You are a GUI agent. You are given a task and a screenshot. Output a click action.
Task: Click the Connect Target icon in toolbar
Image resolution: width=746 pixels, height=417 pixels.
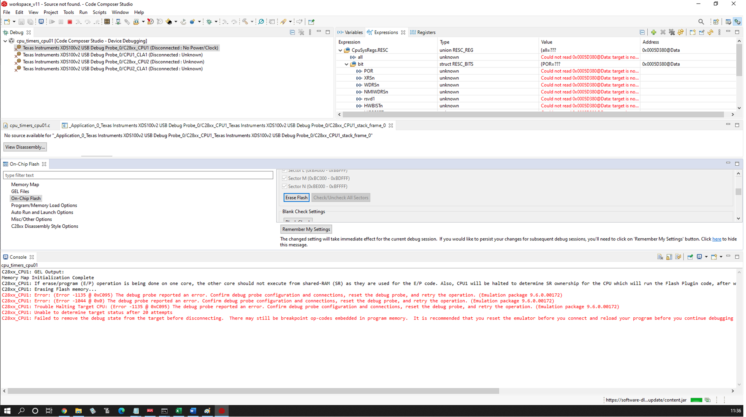point(118,22)
